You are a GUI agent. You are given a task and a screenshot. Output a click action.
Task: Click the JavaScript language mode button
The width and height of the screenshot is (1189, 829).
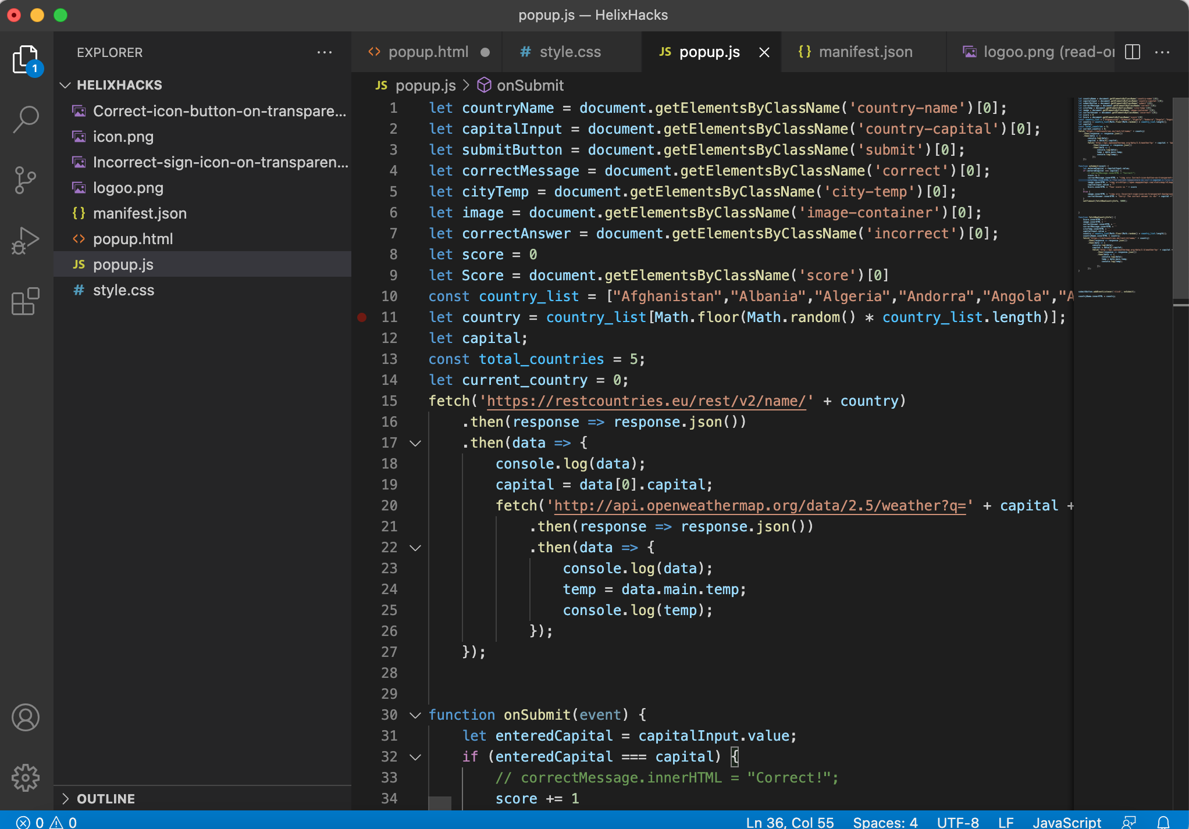[1066, 822]
